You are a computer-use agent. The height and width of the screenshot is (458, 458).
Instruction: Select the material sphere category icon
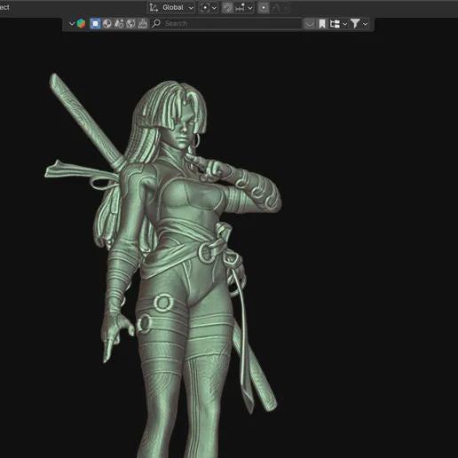107,24
